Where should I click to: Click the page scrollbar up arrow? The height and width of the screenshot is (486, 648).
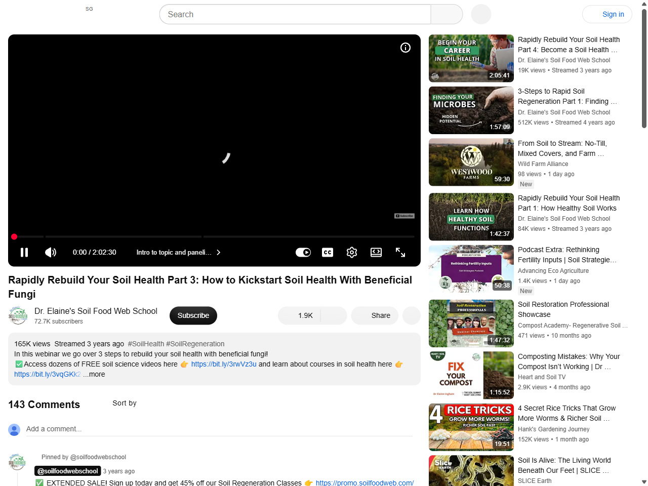[644, 4]
